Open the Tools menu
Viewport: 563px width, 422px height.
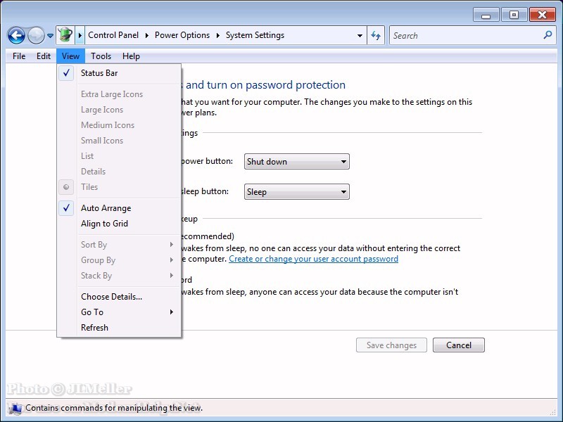[x=101, y=56]
